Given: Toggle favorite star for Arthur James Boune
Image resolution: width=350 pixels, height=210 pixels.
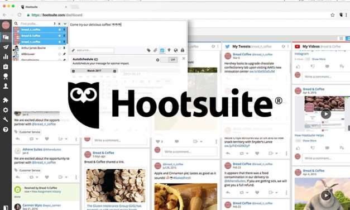Looking at the screenshot, I should click(x=60, y=48).
